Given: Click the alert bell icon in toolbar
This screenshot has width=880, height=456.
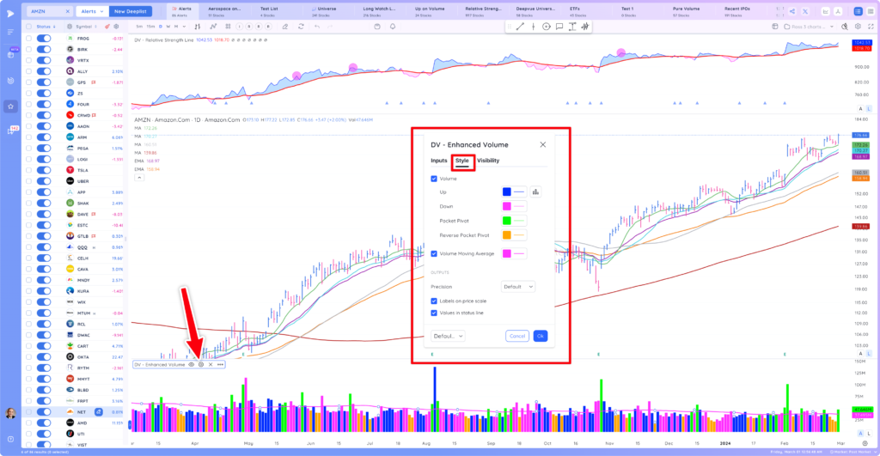Looking at the screenshot, I should click(392, 27).
